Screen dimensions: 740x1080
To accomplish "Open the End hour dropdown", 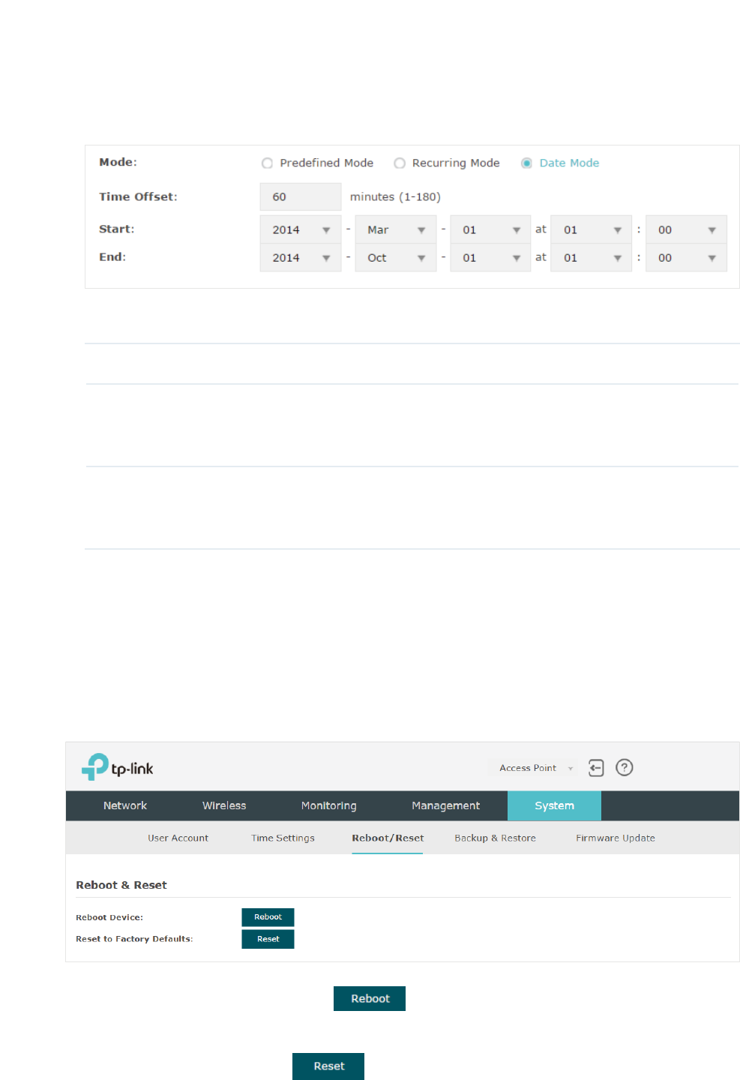I will (591, 257).
